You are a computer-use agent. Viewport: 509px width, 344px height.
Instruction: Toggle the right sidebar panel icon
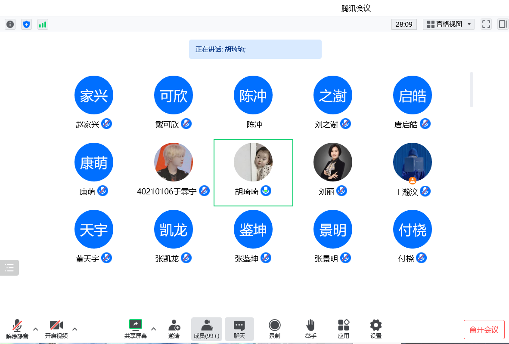point(503,24)
